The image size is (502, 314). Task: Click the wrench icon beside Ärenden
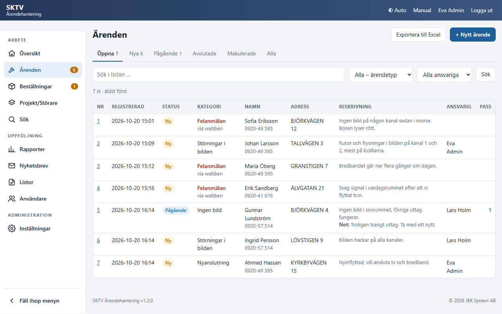tap(12, 70)
